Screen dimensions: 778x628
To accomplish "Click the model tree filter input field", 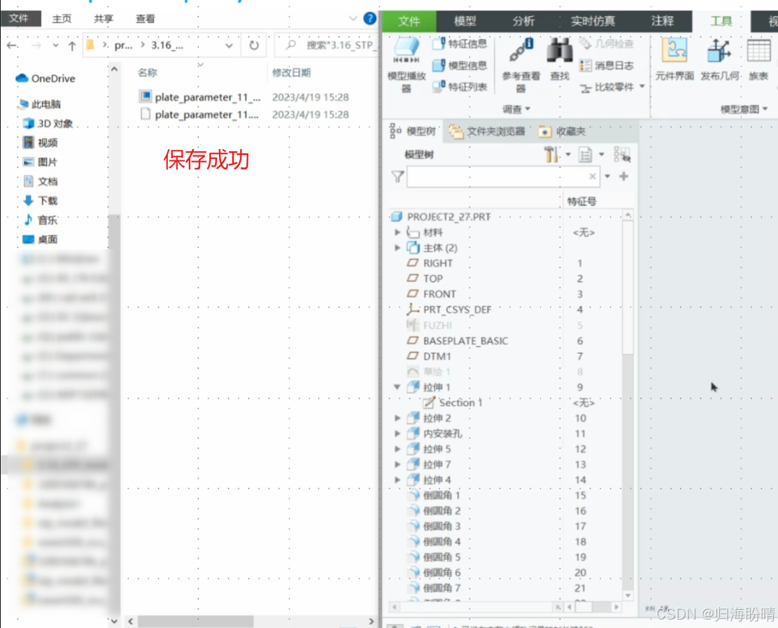I will pyautogui.click(x=497, y=176).
